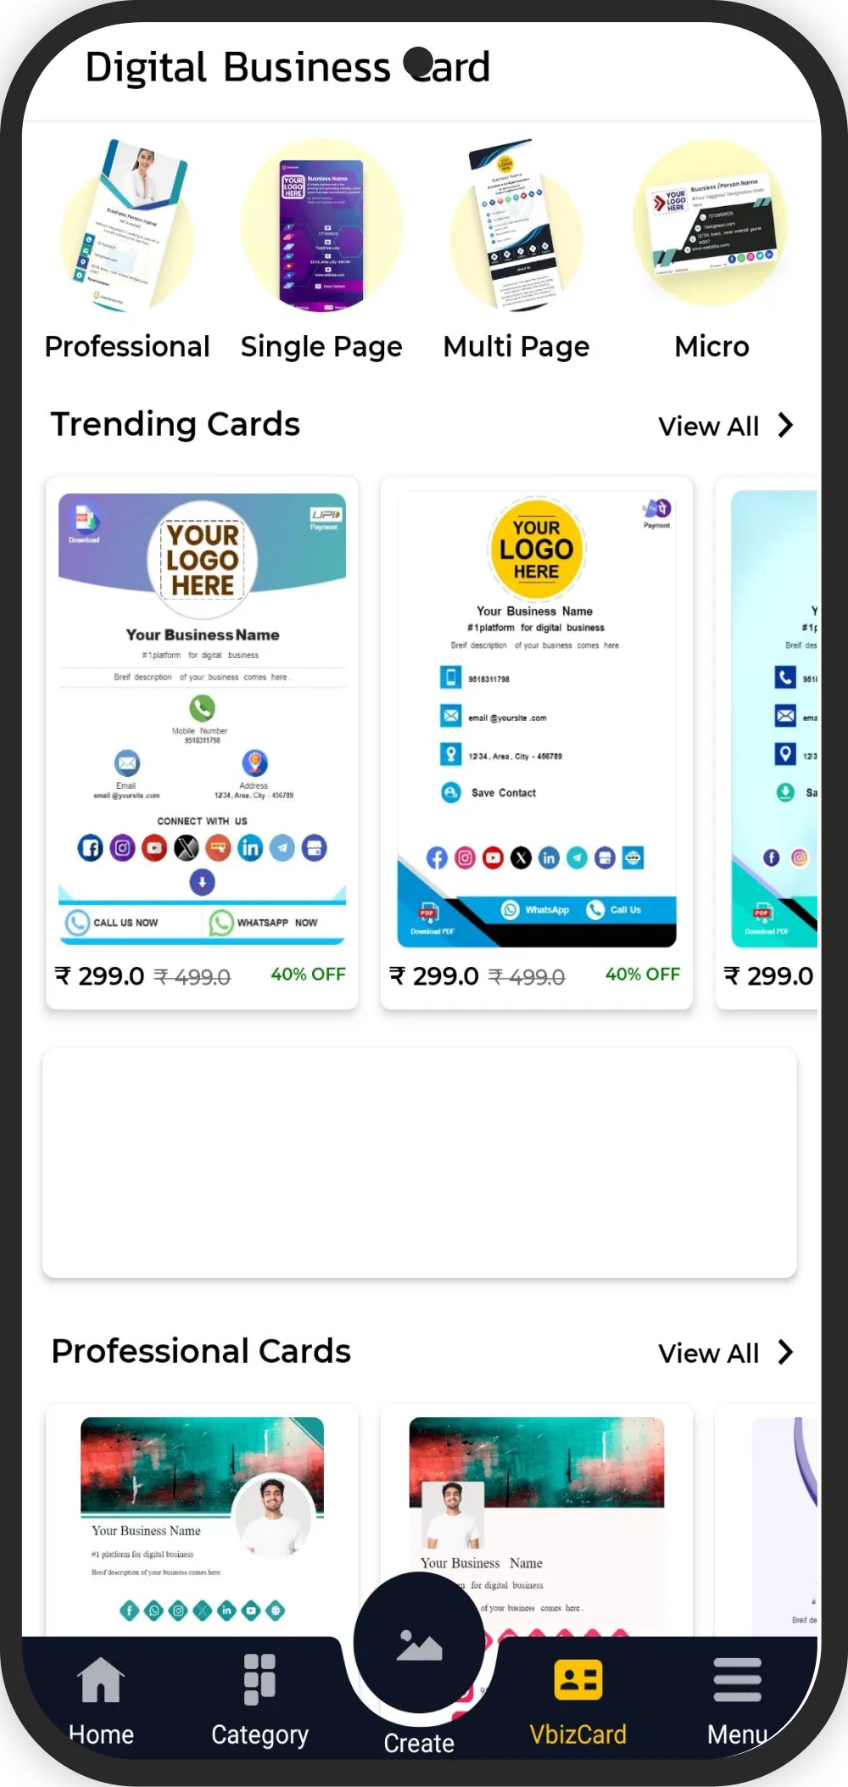Open the hamburger Menu icon
848x1787 pixels.
[738, 1679]
